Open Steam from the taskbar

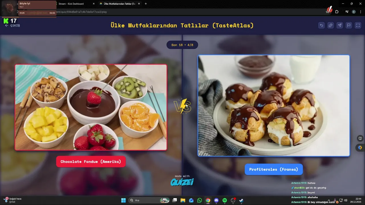[241, 200]
